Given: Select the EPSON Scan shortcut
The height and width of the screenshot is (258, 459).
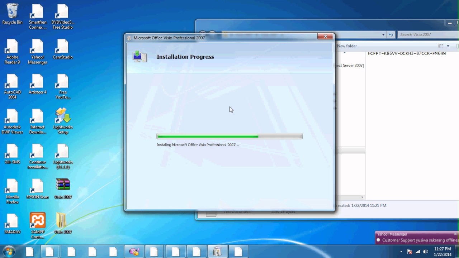Looking at the screenshot, I should 38,189.
